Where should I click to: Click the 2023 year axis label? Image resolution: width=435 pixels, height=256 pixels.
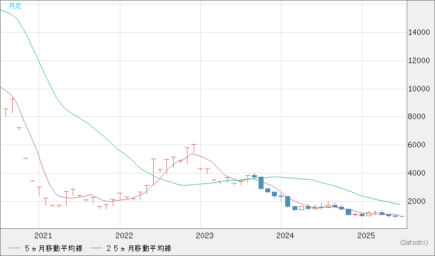[205, 236]
